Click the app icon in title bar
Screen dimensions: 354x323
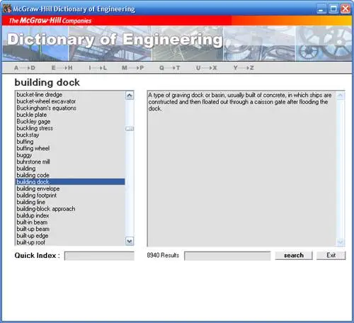click(7, 8)
